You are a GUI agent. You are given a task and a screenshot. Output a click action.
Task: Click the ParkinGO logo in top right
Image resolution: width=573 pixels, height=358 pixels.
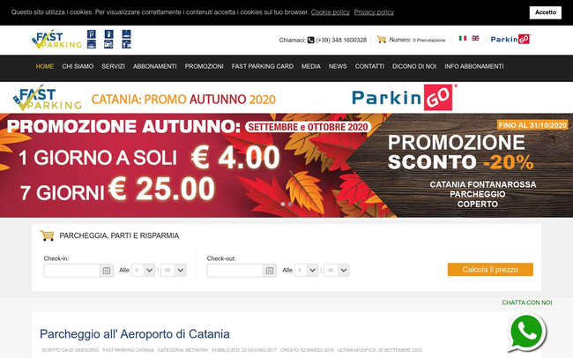coord(510,39)
